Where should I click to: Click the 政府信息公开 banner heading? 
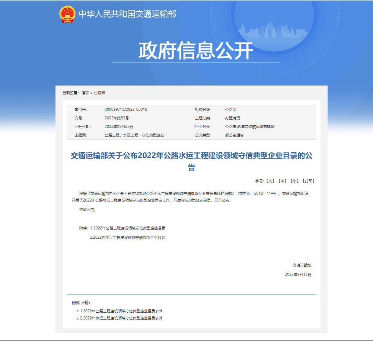(196, 51)
